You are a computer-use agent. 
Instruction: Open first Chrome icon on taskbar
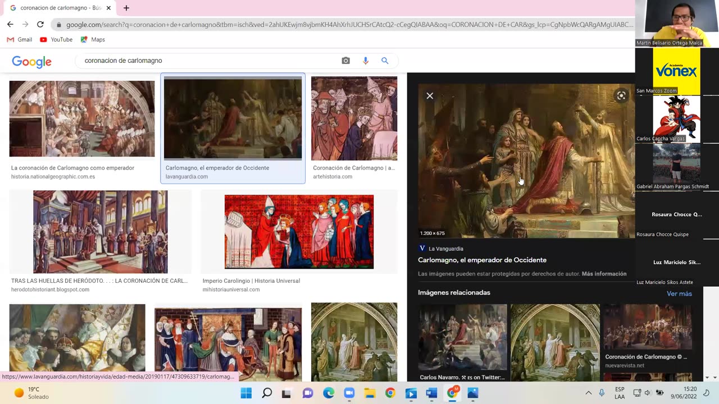pos(390,393)
